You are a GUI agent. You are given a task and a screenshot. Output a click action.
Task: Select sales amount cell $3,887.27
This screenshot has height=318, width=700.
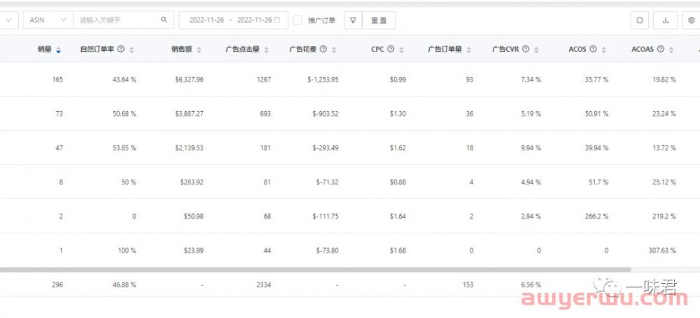189,114
